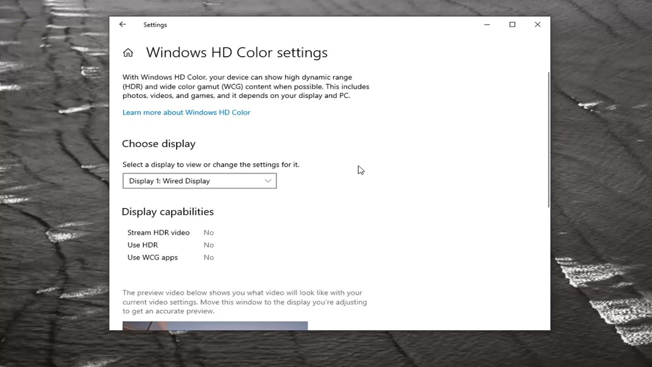Click the Select a display instruction text

211,165
